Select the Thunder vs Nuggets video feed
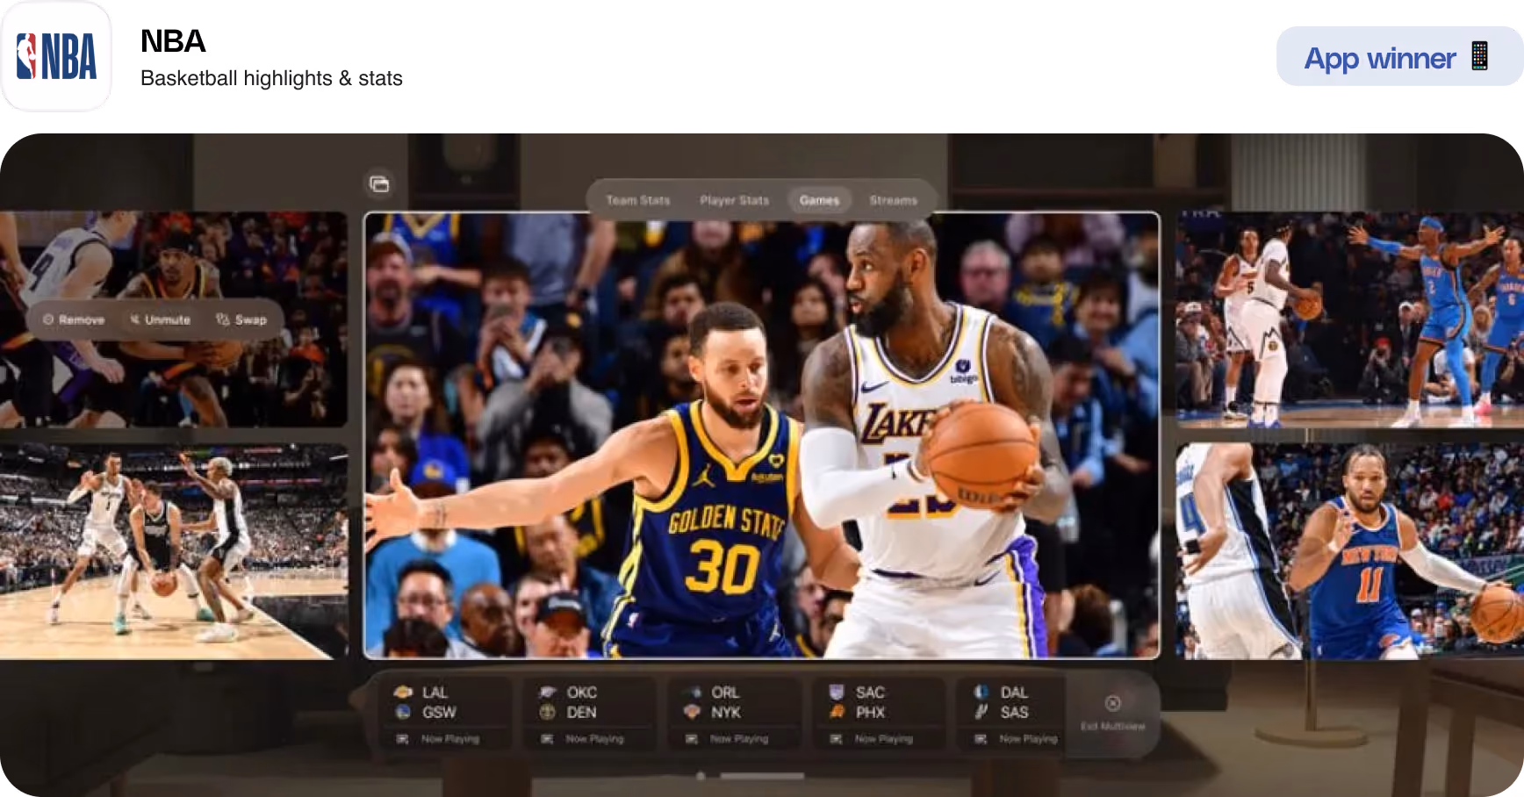The height and width of the screenshot is (797, 1524). coord(1350,320)
